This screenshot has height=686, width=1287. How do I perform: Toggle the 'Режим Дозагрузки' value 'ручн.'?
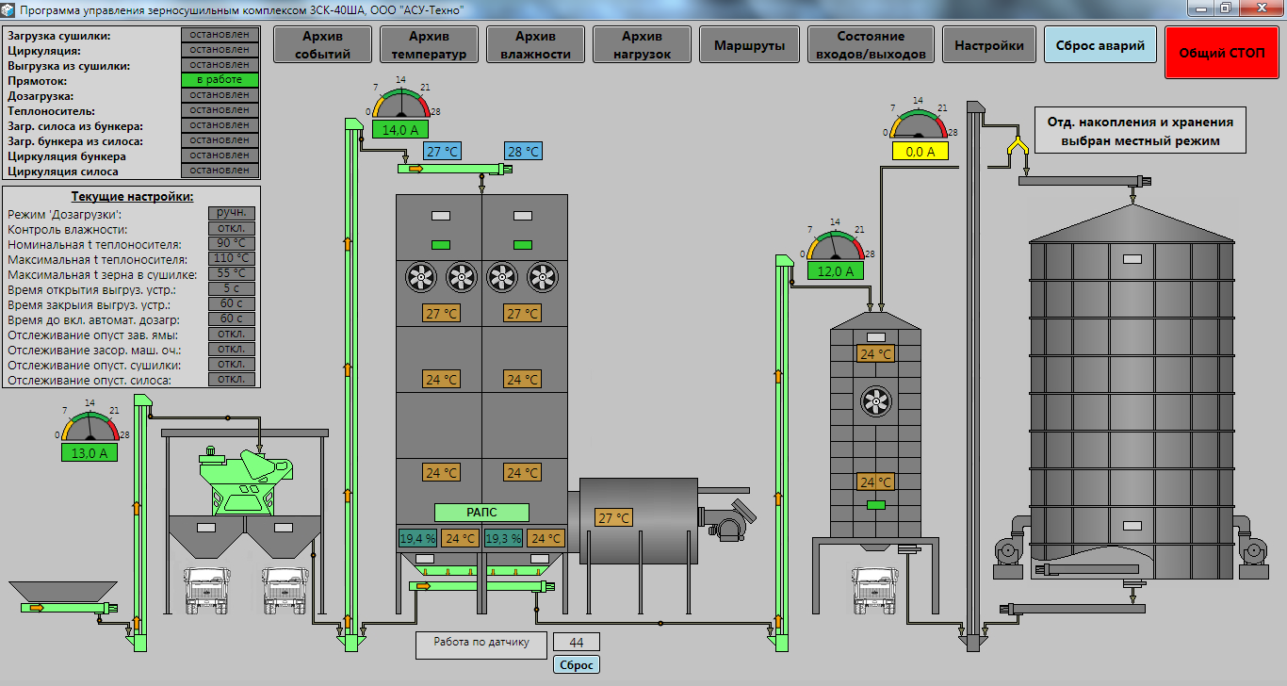(x=231, y=213)
